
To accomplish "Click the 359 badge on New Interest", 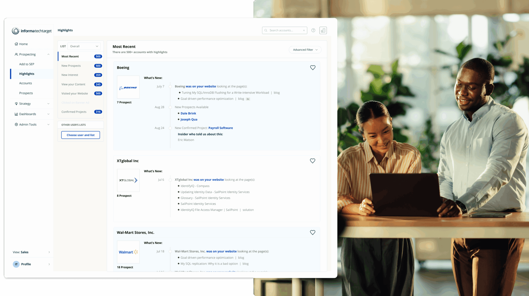I will pyautogui.click(x=98, y=75).
